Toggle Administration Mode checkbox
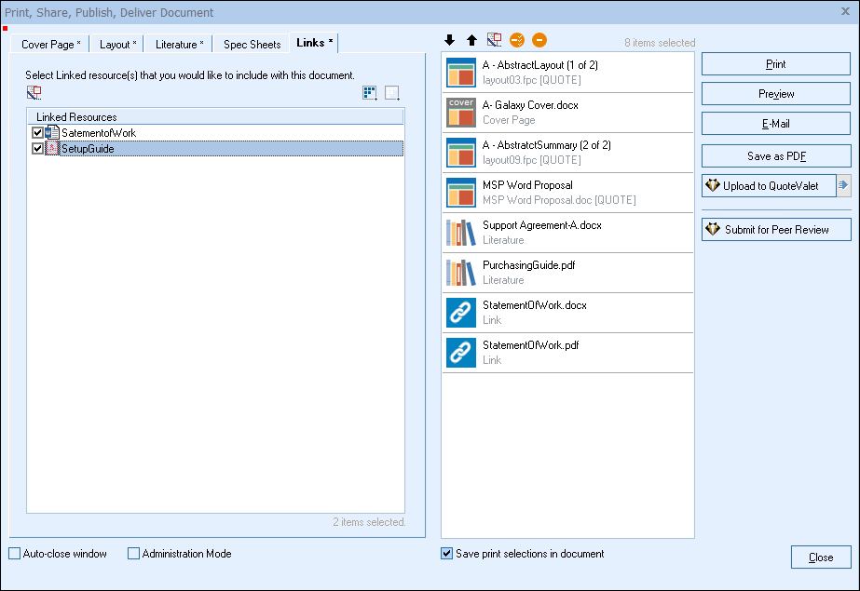This screenshot has height=591, width=860. (x=134, y=554)
